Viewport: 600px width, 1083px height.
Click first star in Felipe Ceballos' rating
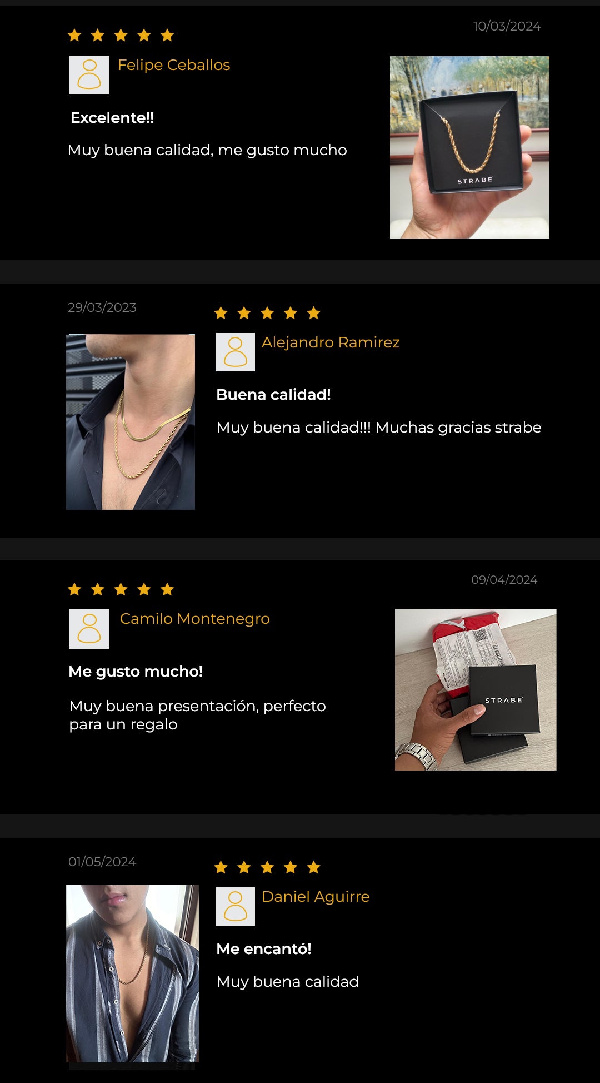click(x=74, y=36)
